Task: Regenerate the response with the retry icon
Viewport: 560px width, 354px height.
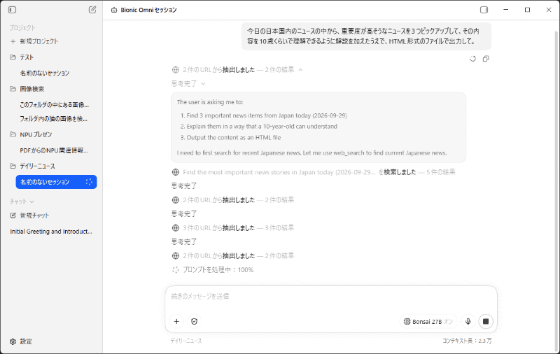Action: pyautogui.click(x=473, y=59)
